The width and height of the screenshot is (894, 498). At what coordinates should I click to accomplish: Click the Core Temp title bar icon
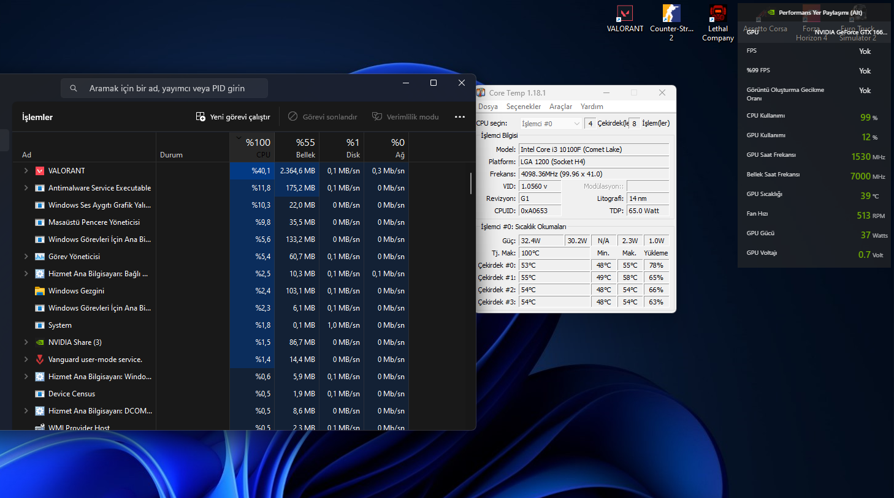click(x=481, y=92)
